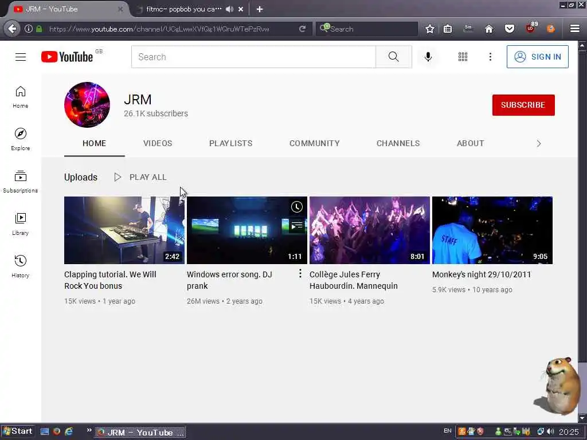Show more channel tabs with chevron
The width and height of the screenshot is (587, 440).
click(x=539, y=143)
